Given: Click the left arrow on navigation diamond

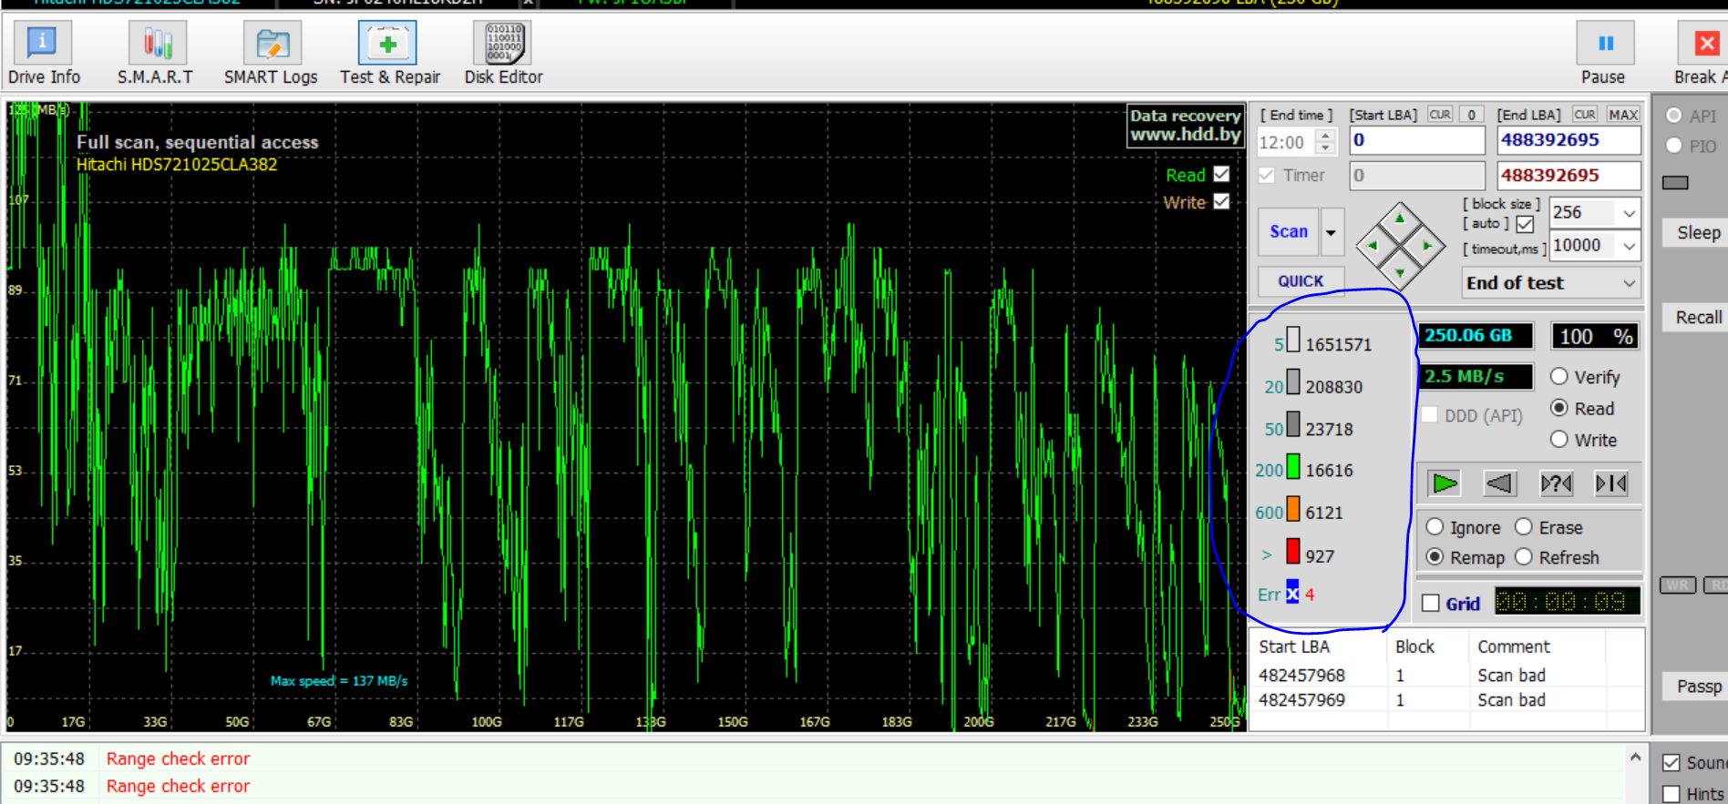Looking at the screenshot, I should tap(1373, 246).
